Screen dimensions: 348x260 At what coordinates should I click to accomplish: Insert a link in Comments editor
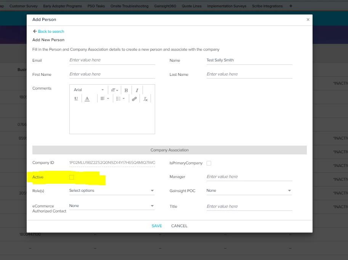(134, 99)
